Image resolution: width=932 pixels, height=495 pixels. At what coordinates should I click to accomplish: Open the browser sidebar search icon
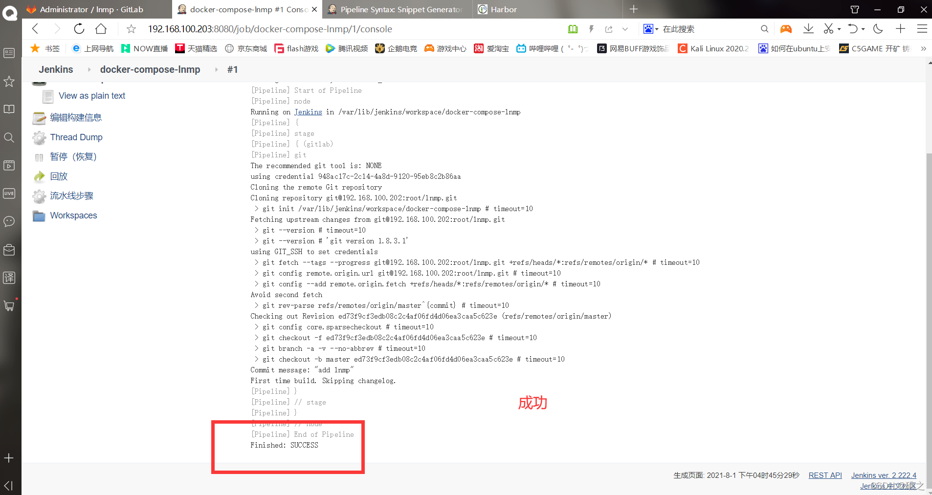pyautogui.click(x=9, y=137)
